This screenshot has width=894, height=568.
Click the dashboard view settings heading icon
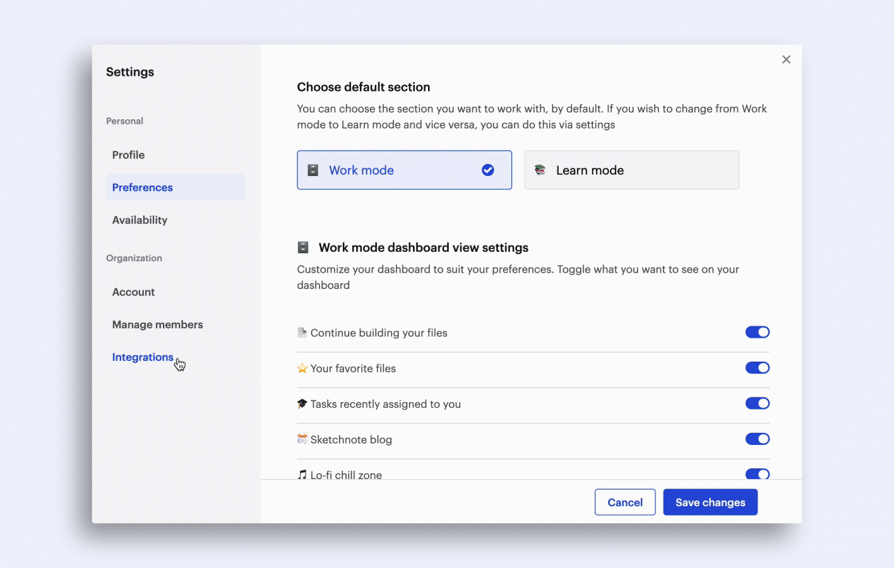(x=303, y=247)
